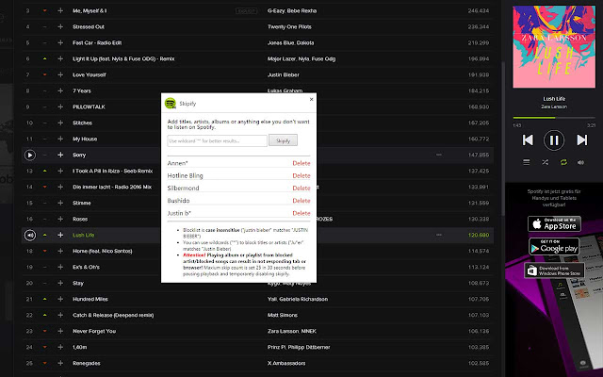
Task: Add PILLOWTALK to library
Action: coord(60,107)
